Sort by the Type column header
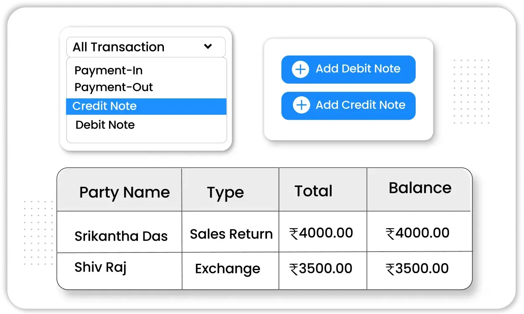524x314 pixels. pyautogui.click(x=225, y=192)
